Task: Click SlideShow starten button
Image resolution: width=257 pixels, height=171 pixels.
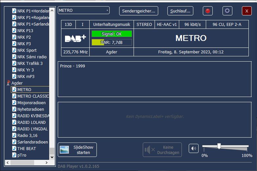Action: 77,150
